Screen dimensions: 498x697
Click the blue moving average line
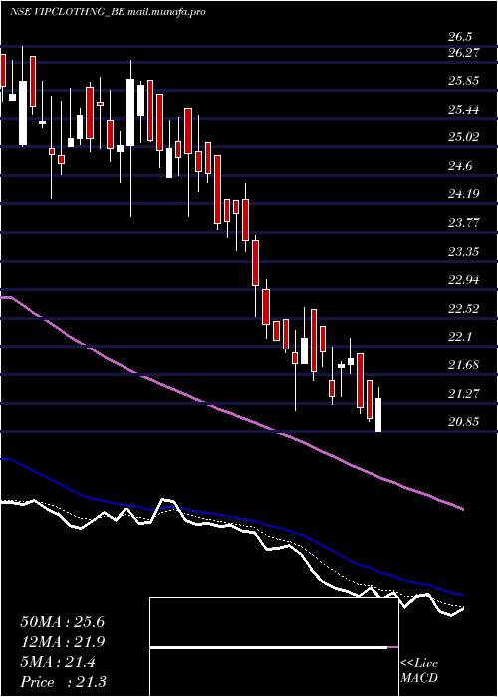(232, 518)
